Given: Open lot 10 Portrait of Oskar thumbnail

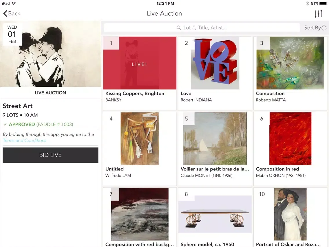Looking at the screenshot, I should tap(290, 214).
